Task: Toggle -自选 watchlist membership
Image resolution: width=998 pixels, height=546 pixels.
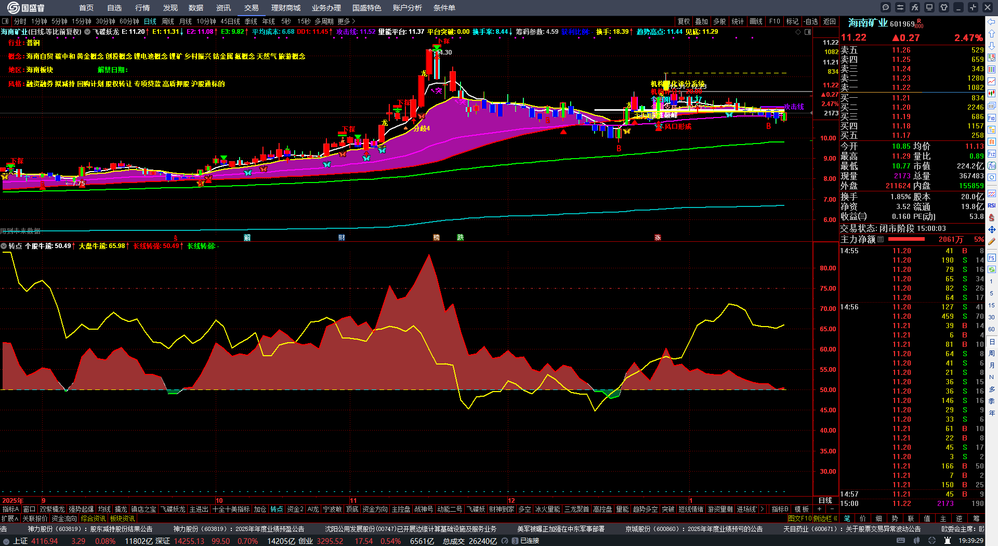Action: (810, 21)
